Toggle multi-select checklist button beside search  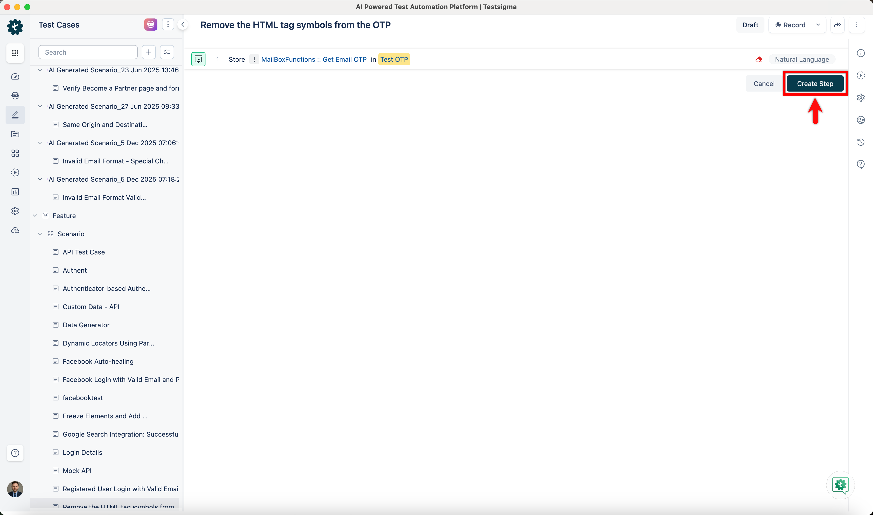pos(167,52)
